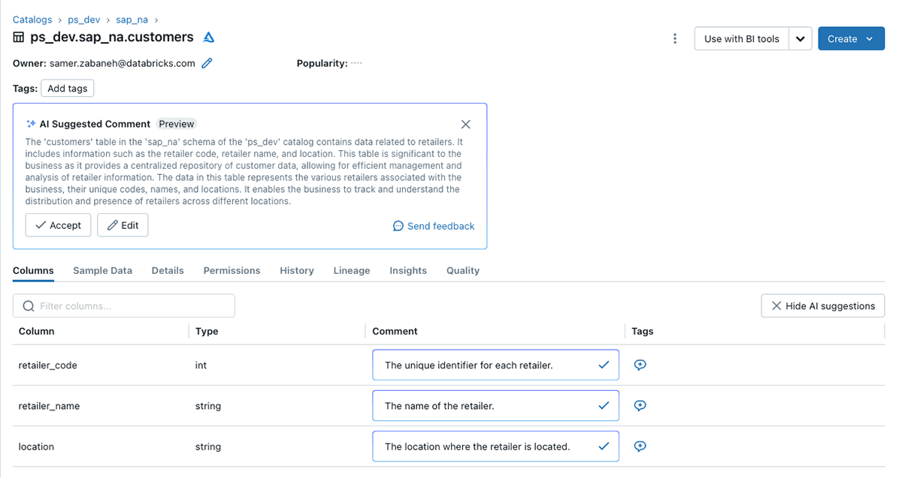This screenshot has height=478, width=902.
Task: Click the comment bubble icon for retailer_name
Action: pyautogui.click(x=640, y=406)
